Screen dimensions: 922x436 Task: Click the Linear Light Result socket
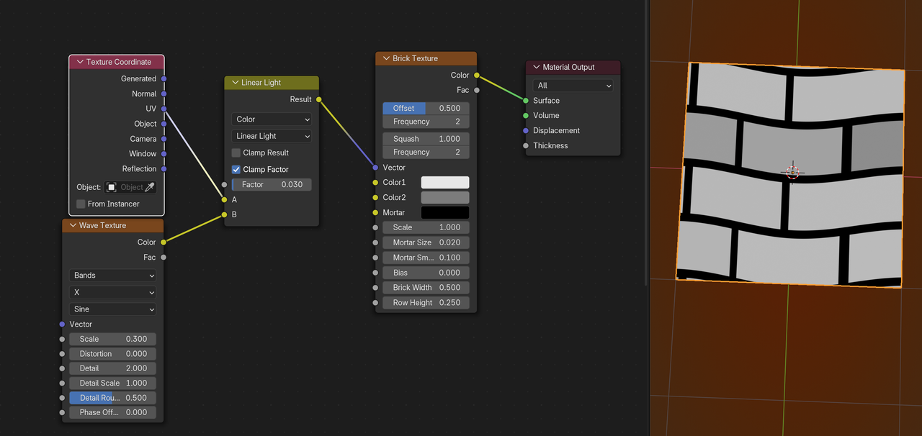pos(319,99)
